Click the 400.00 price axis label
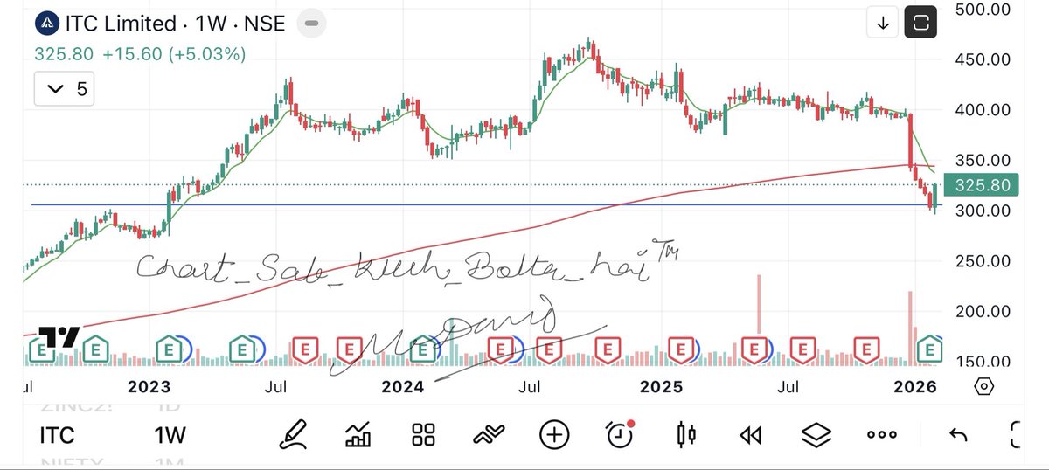 (x=983, y=110)
